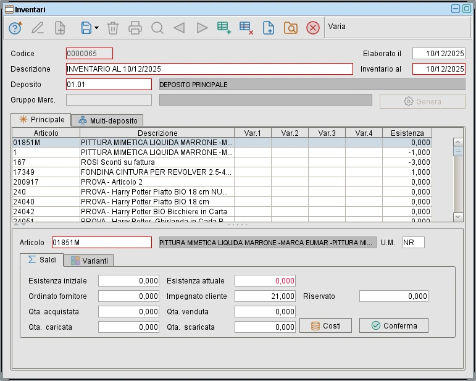This screenshot has width=476, height=381.
Task: Open save options dropdown arrow
Action: [96, 28]
